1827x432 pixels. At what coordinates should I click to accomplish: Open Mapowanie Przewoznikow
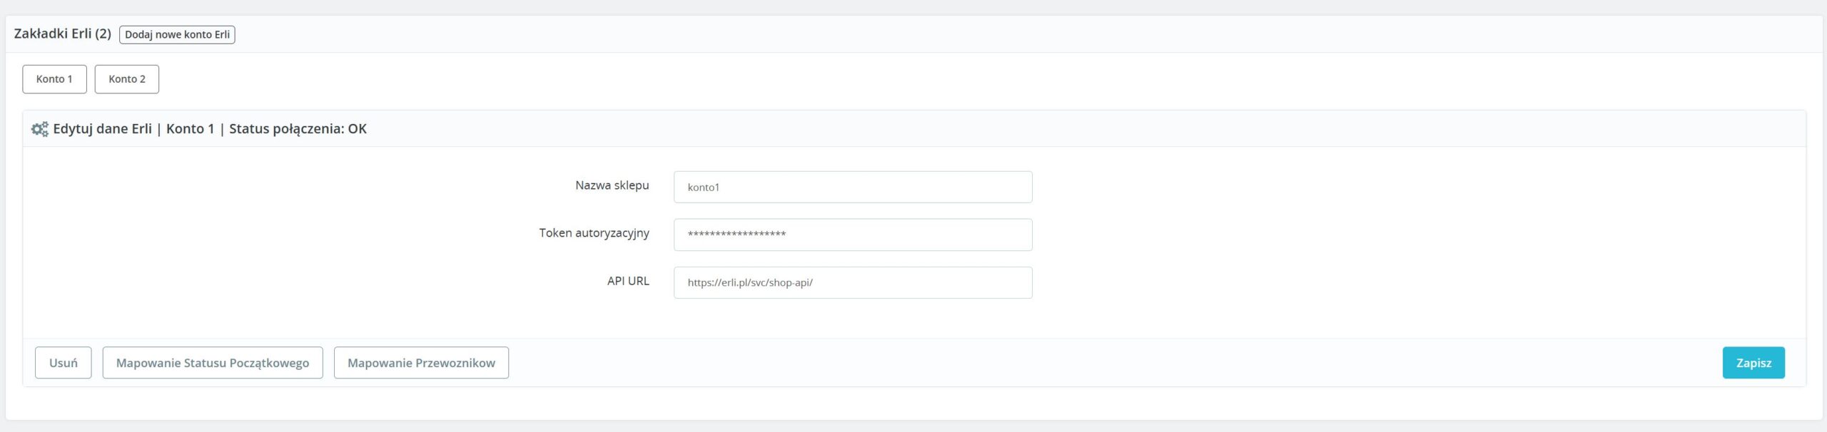pos(421,363)
